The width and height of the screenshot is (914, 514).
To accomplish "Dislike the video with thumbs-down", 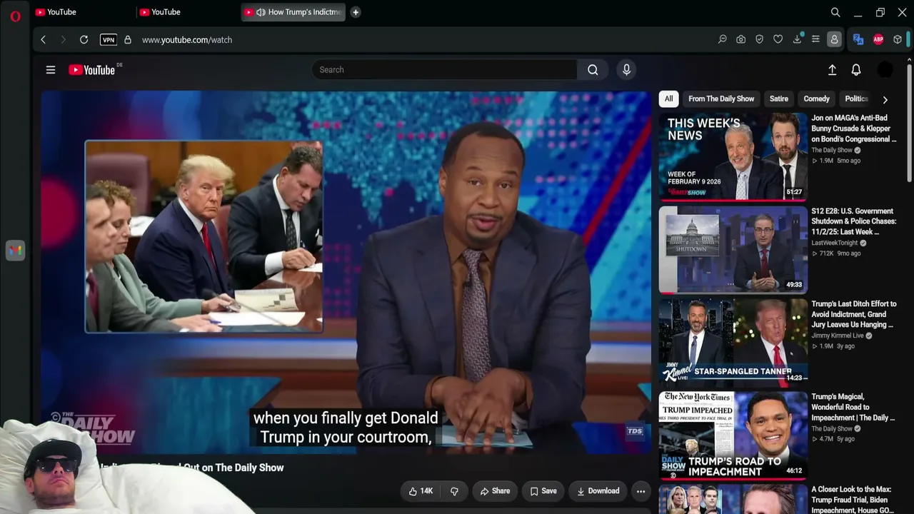I will click(454, 491).
